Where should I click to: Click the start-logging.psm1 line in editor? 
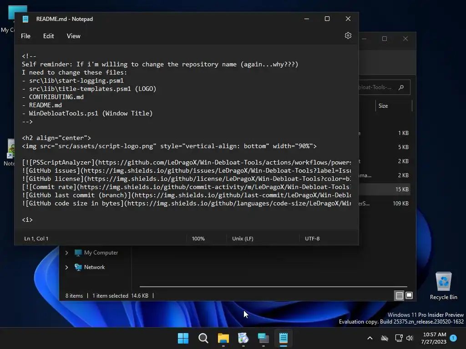[72, 81]
